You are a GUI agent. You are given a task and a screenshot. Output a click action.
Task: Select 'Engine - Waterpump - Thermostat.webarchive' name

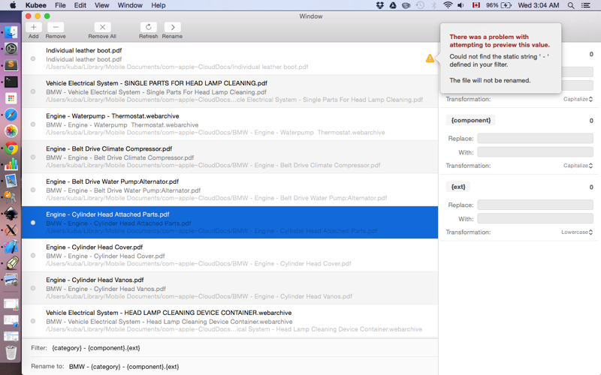click(x=112, y=116)
